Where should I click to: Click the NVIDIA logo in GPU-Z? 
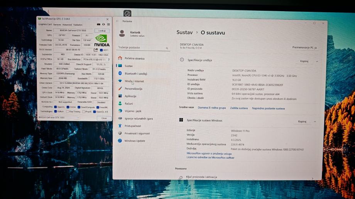coord(101,41)
